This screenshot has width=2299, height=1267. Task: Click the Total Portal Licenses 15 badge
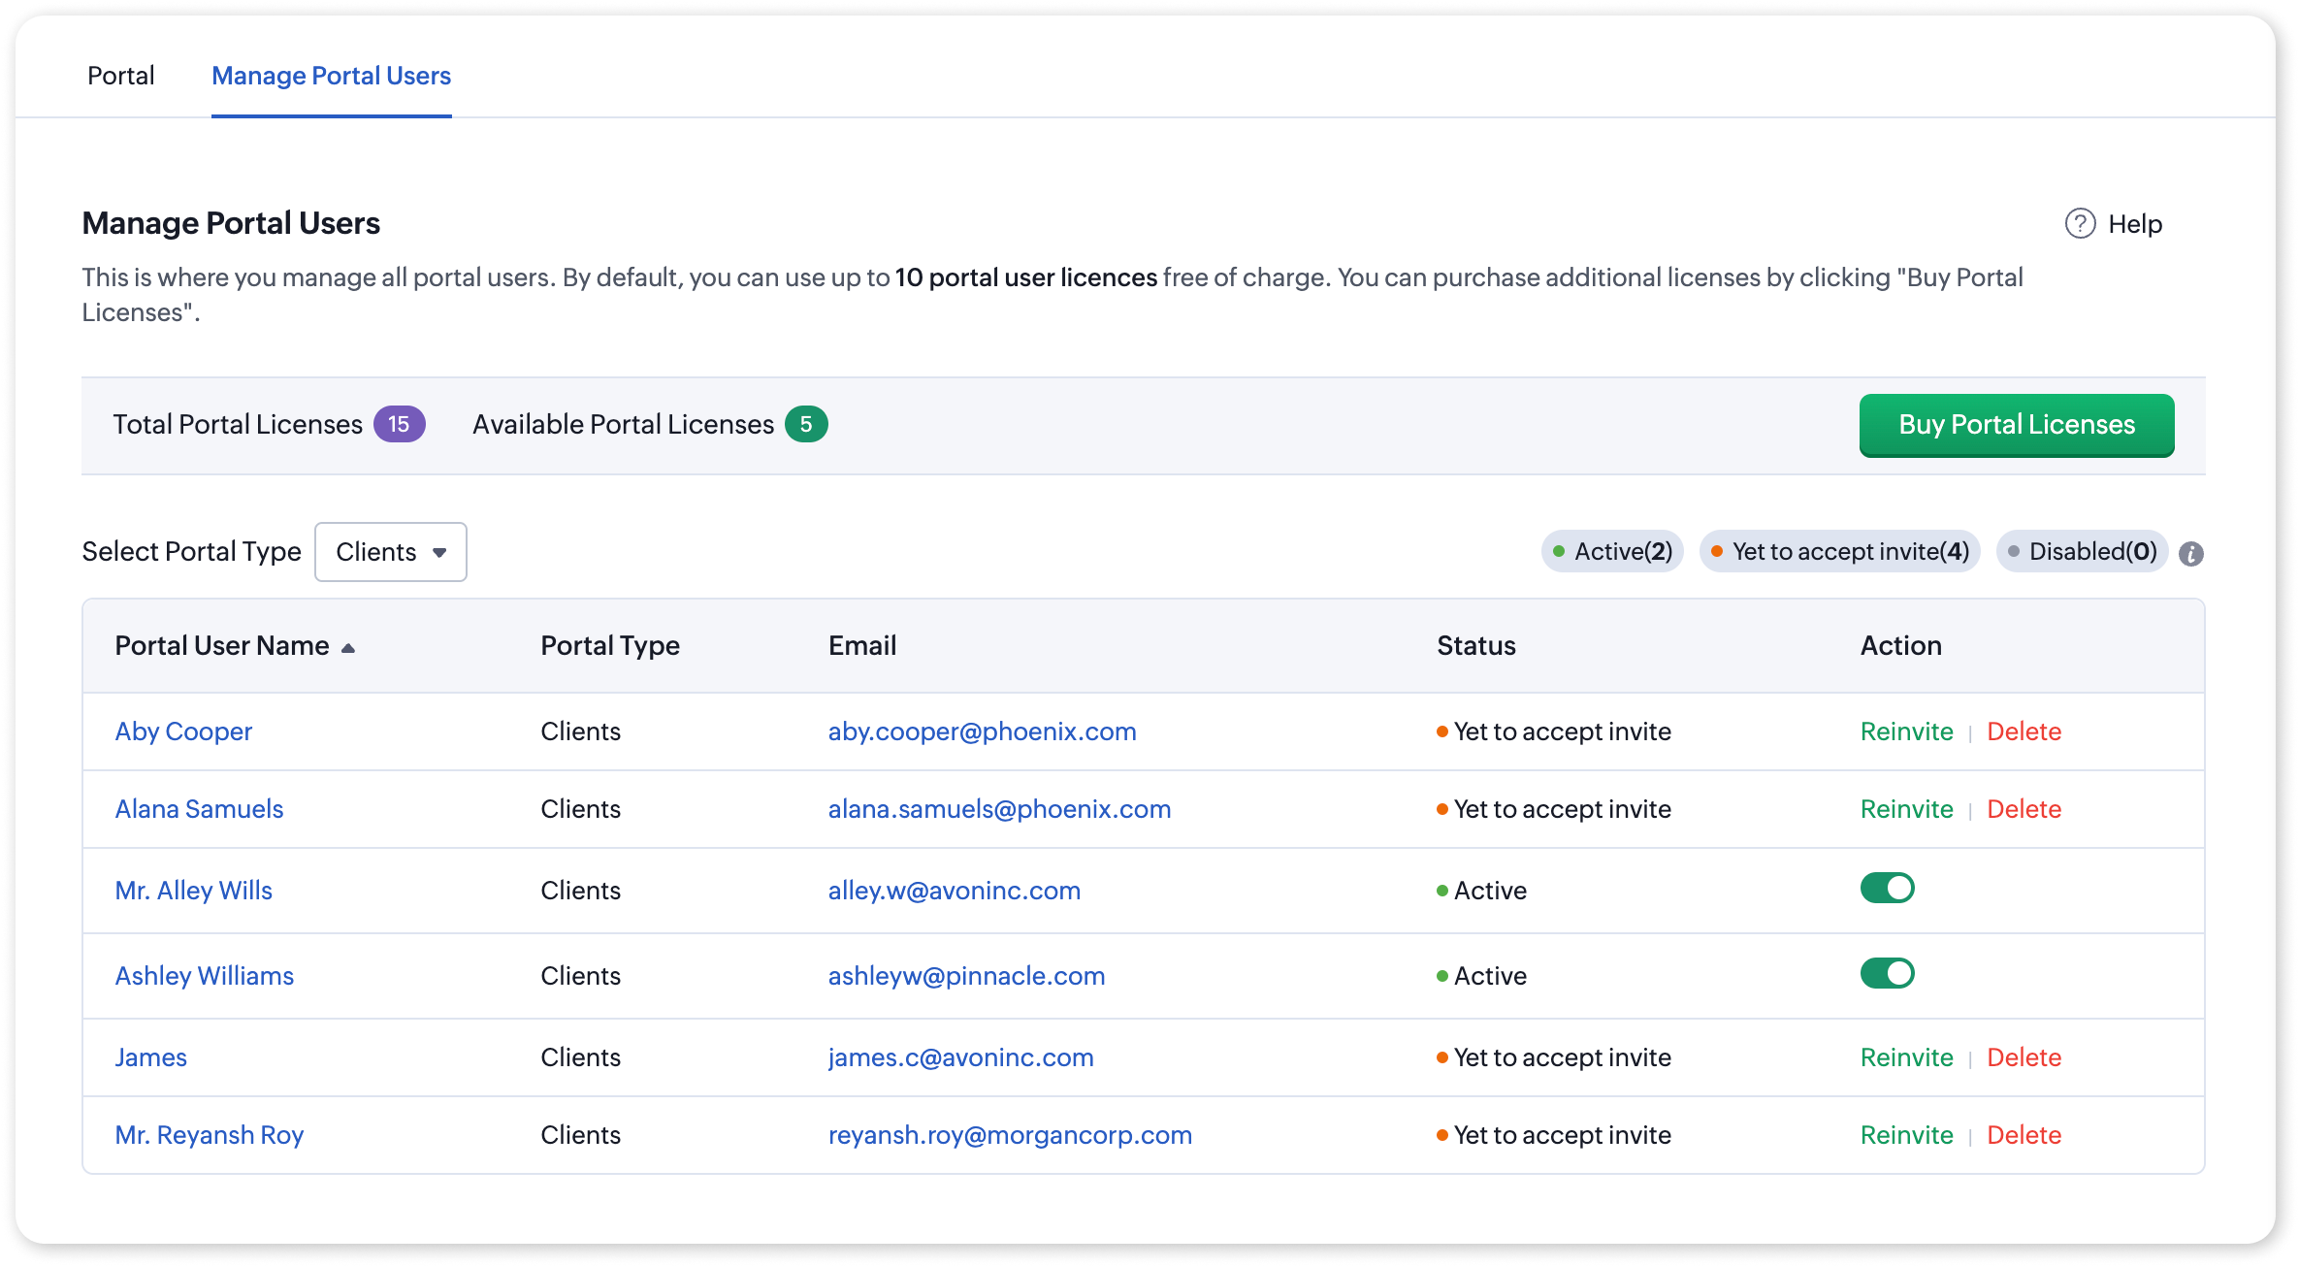point(399,425)
